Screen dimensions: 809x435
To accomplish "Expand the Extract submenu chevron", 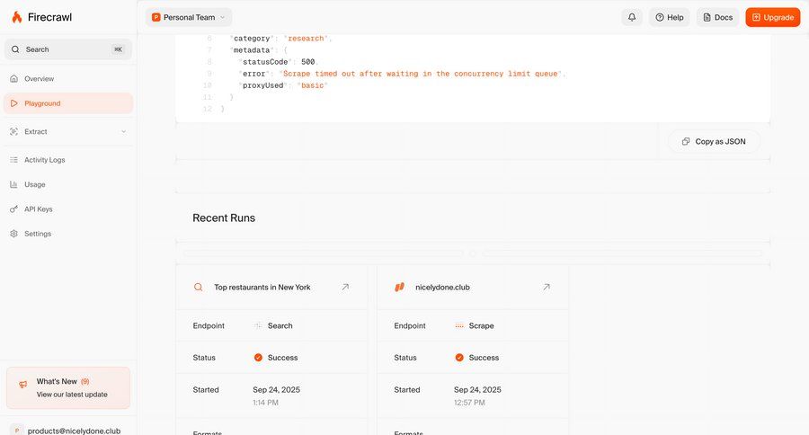I will (123, 132).
